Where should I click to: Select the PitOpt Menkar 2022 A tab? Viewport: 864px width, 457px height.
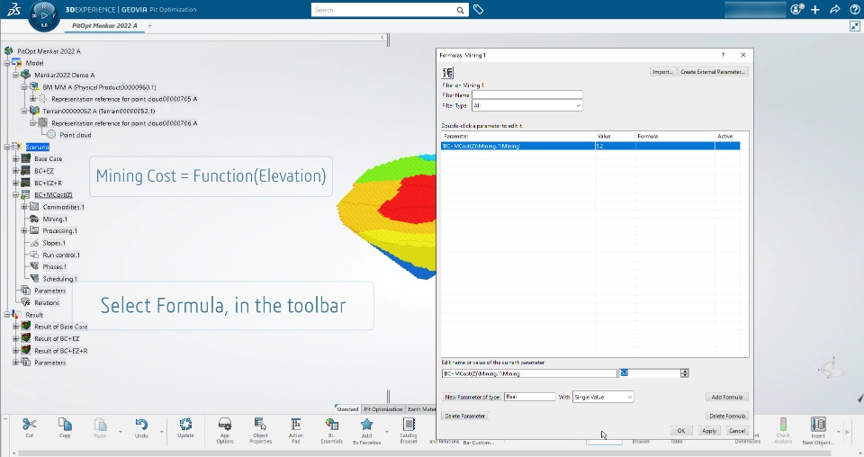[104, 25]
